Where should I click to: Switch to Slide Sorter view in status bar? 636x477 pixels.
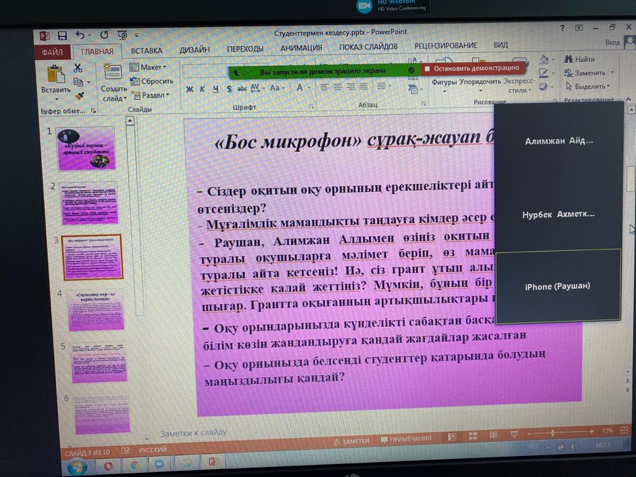point(473,435)
